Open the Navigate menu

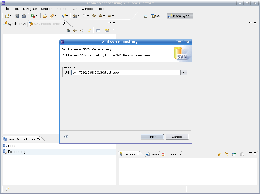tap(30, 9)
